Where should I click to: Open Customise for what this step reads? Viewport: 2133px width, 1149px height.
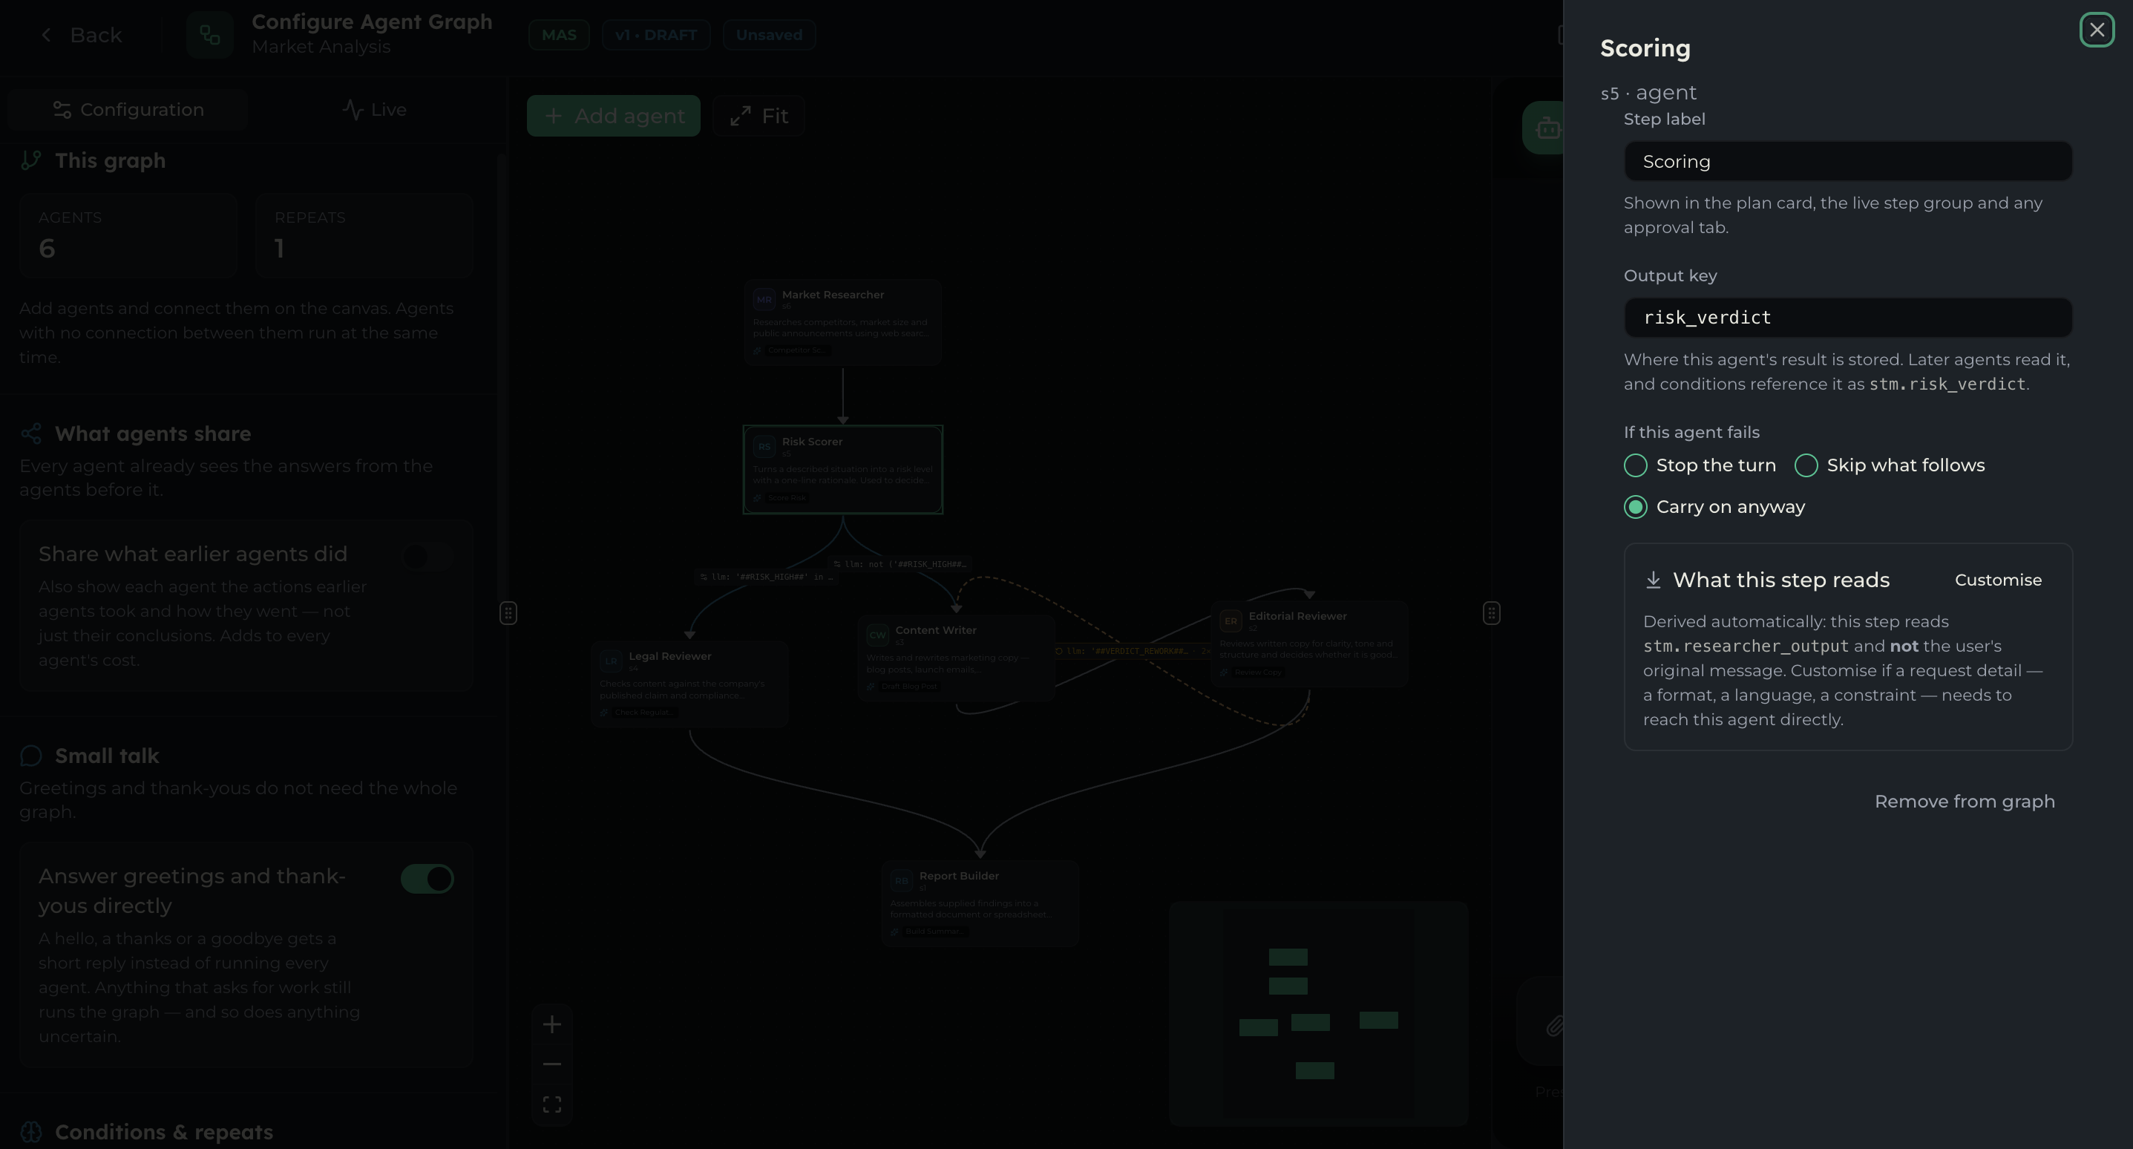tap(1997, 580)
